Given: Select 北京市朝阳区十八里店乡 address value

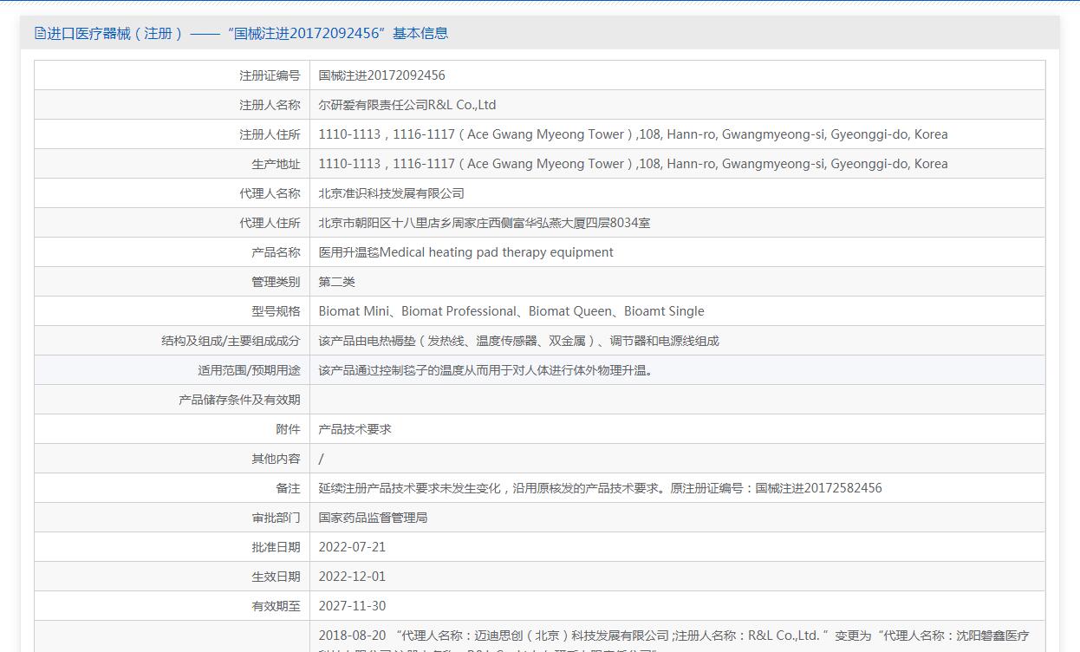Looking at the screenshot, I should [x=485, y=223].
